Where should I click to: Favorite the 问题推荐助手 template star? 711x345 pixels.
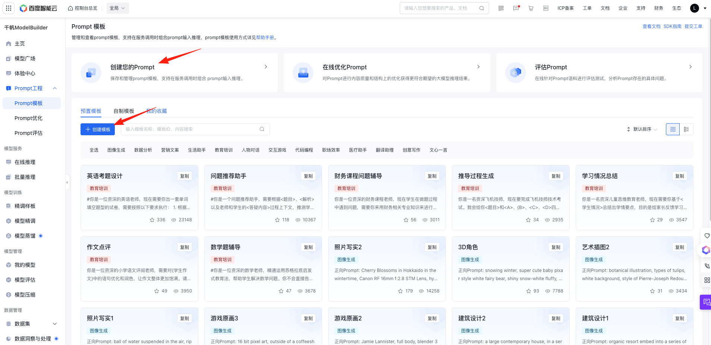click(277, 220)
